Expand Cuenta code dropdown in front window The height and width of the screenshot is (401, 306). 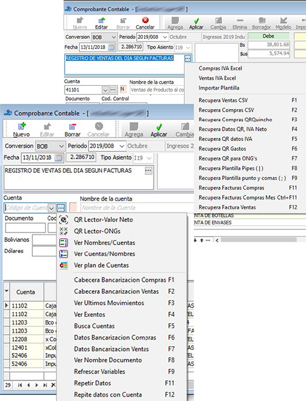[51, 208]
